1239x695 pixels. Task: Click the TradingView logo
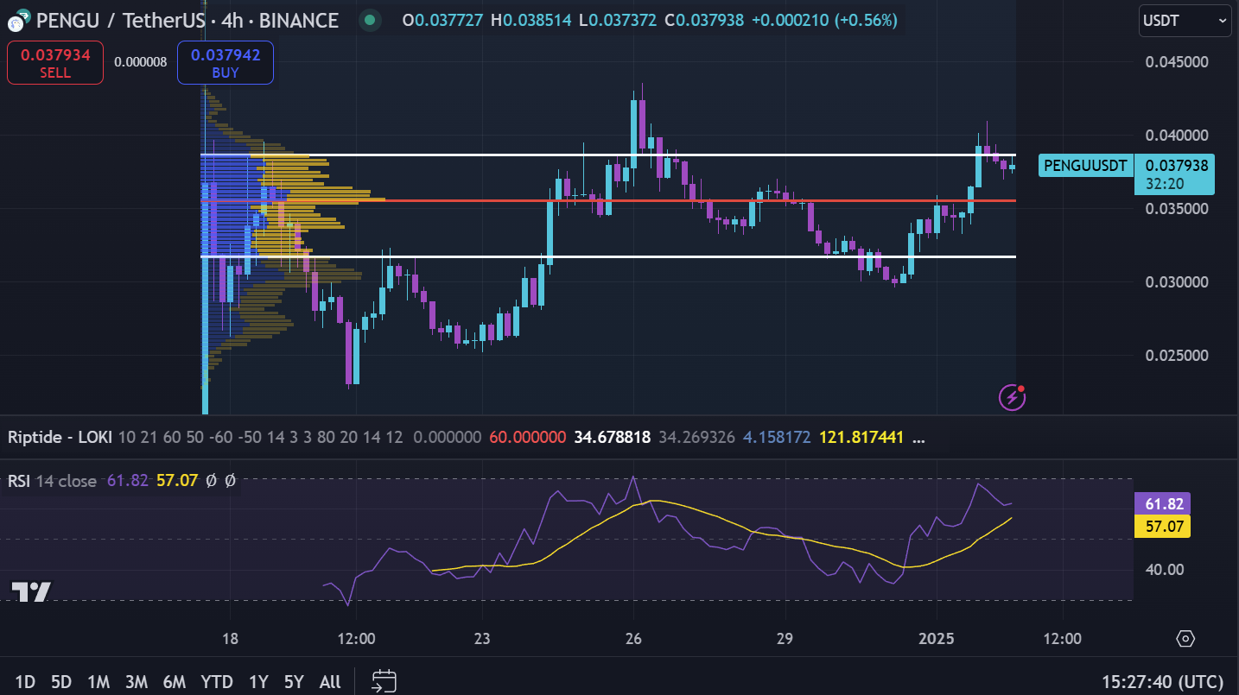(30, 591)
